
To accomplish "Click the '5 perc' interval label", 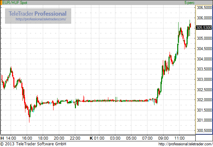I will pyautogui.click(x=189, y=3).
